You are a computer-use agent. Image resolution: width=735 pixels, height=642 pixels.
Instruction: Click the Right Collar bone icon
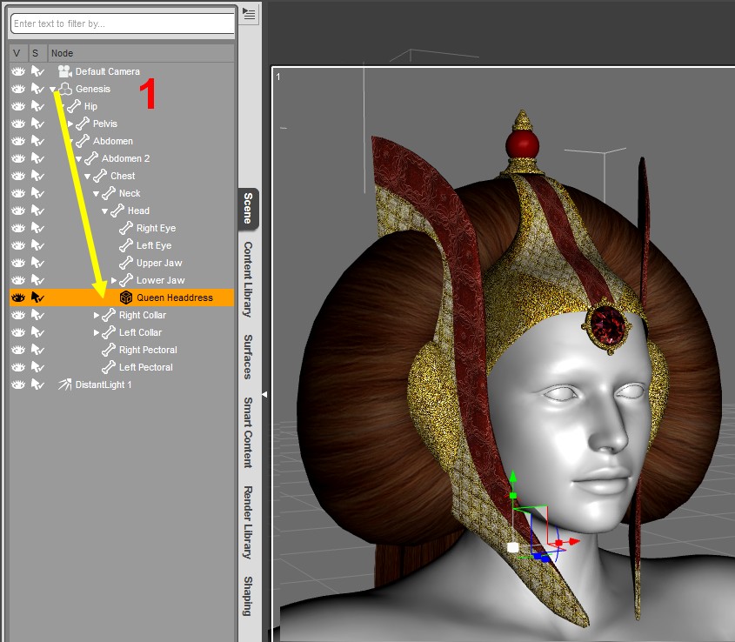[109, 315]
